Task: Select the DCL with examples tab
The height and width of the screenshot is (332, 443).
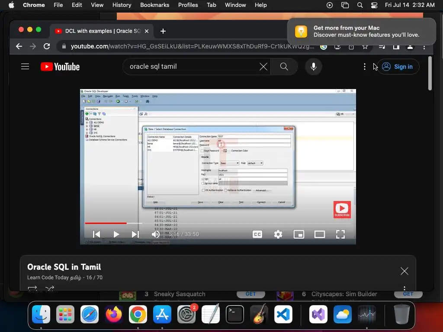Action: coord(102,31)
